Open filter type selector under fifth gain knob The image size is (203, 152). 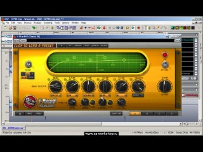[x=121, y=96]
